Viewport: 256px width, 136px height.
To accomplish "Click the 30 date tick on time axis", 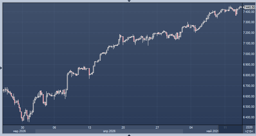I will click(x=23, y=128).
